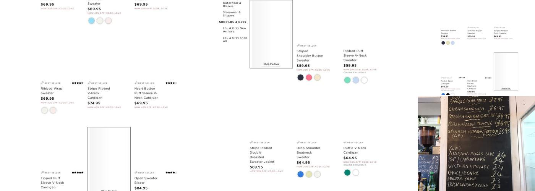Click Best Seller icon above Ruffle V-Neck Cardigan
535x191 pixels.
(x=345, y=142)
